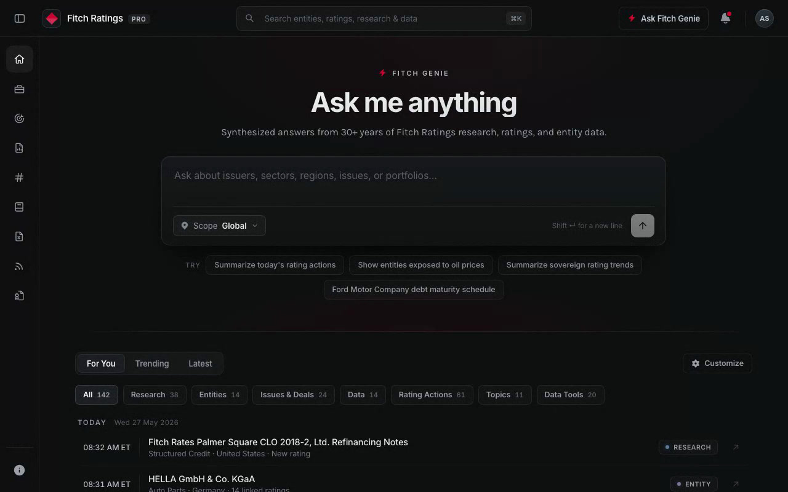The width and height of the screenshot is (788, 492).
Task: Filter feed by Issues & Deals
Action: point(294,395)
